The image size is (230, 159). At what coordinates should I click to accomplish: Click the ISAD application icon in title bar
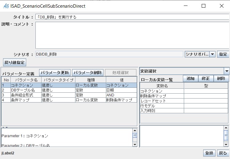tap(6, 6)
